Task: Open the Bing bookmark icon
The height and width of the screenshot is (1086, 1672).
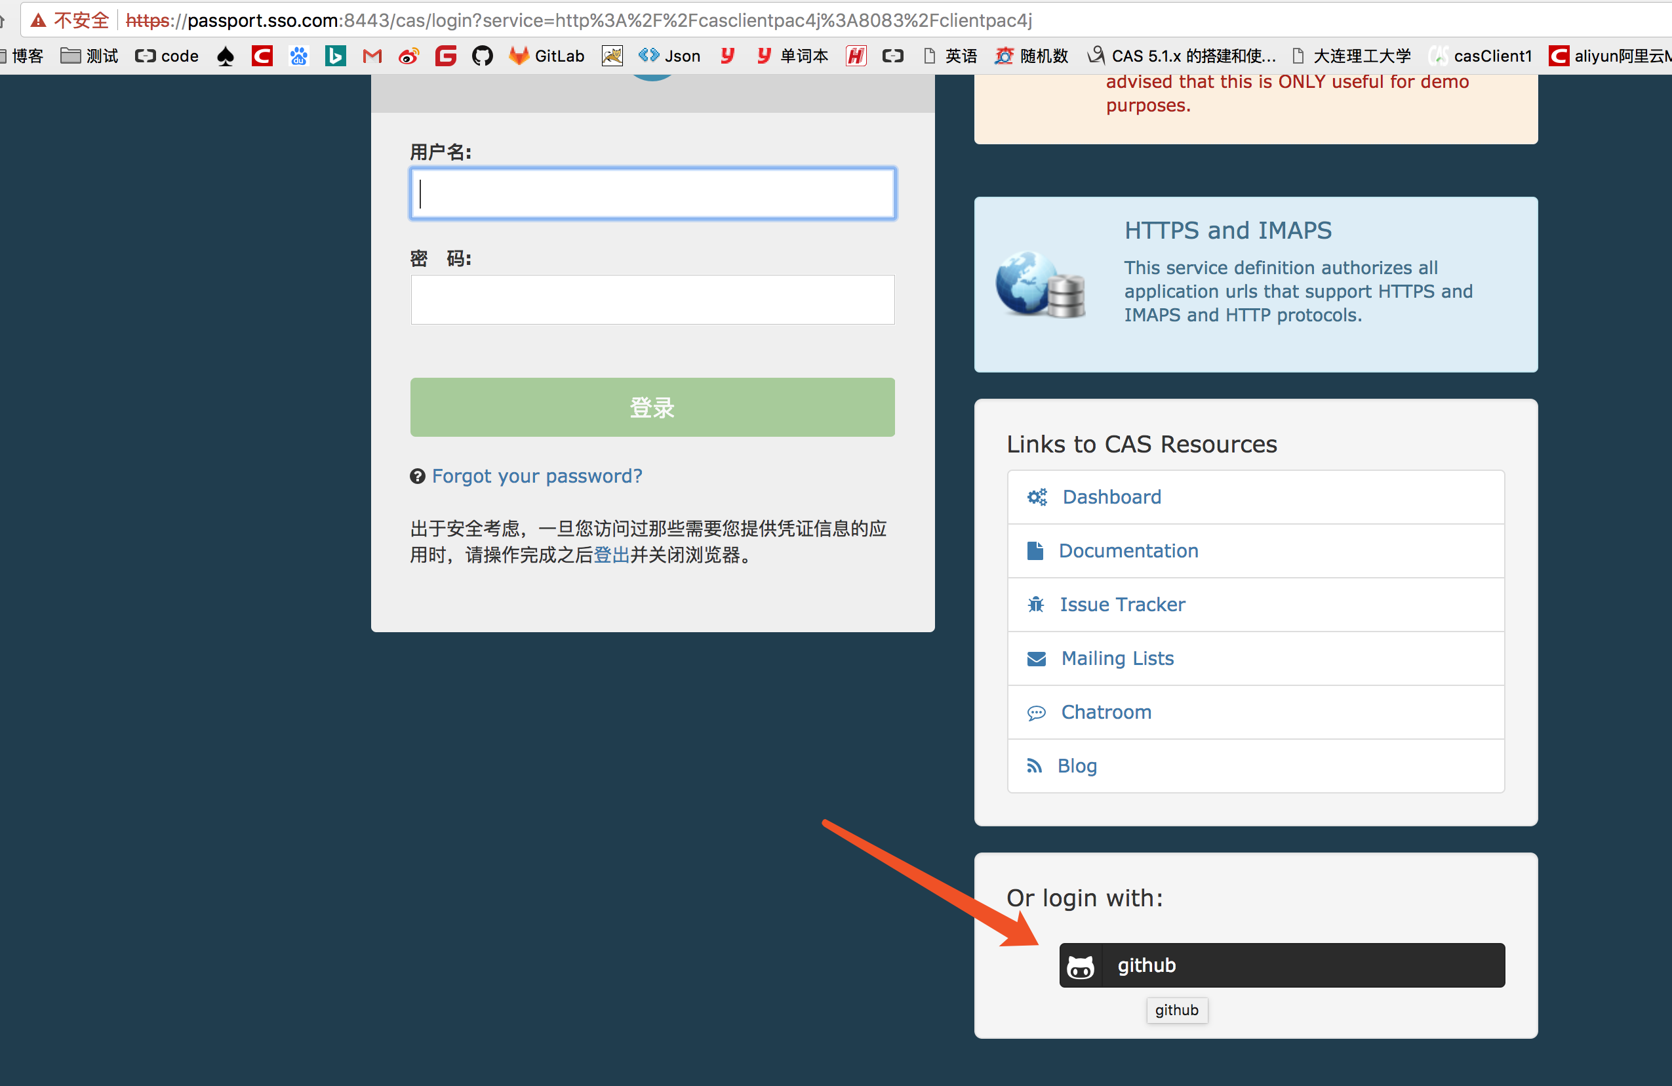Action: click(x=335, y=56)
